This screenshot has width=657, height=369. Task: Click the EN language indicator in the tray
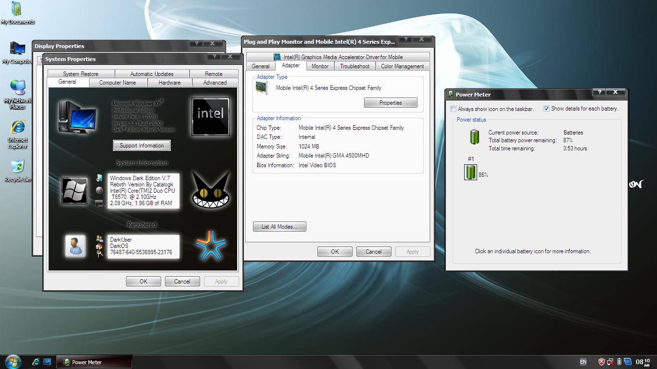point(583,362)
